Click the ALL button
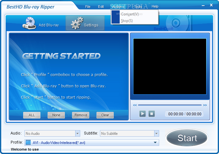The height and width of the screenshot is (154, 219). [x=32, y=115]
